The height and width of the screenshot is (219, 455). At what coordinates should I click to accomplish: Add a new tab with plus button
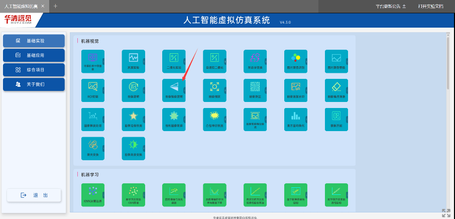55,6
